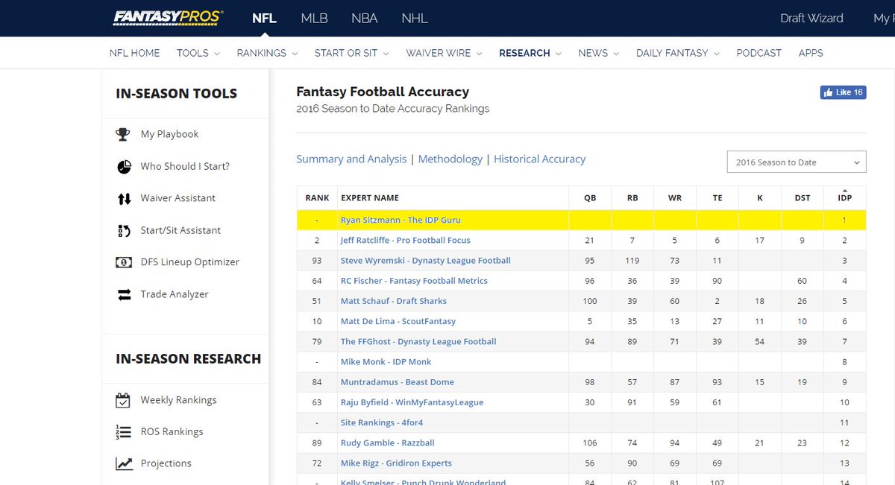The width and height of the screenshot is (895, 485).
Task: Expand the TOOLS dropdown menu
Action: pyautogui.click(x=198, y=53)
